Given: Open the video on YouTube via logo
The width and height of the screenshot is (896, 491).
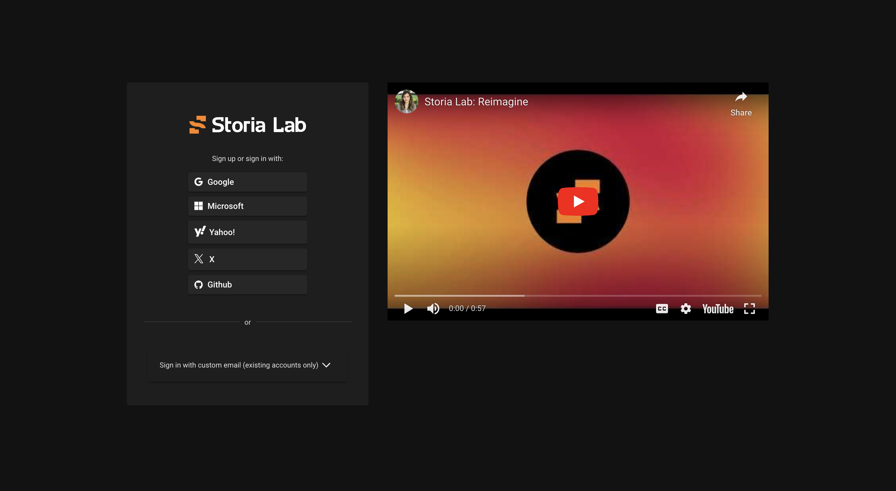Looking at the screenshot, I should pyautogui.click(x=718, y=309).
